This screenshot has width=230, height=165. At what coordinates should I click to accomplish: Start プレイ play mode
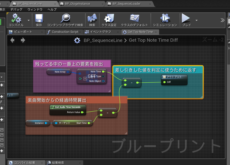(187, 20)
